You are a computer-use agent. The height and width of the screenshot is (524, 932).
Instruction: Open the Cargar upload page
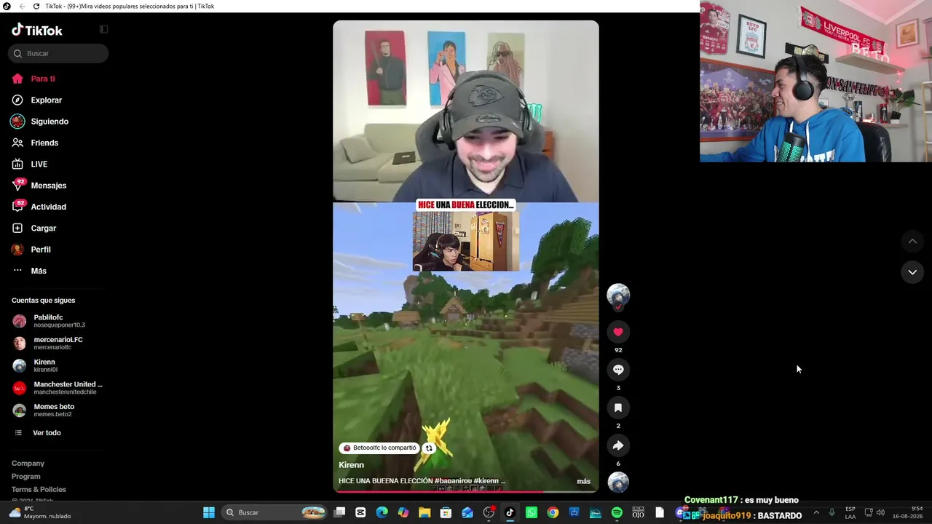pos(43,228)
